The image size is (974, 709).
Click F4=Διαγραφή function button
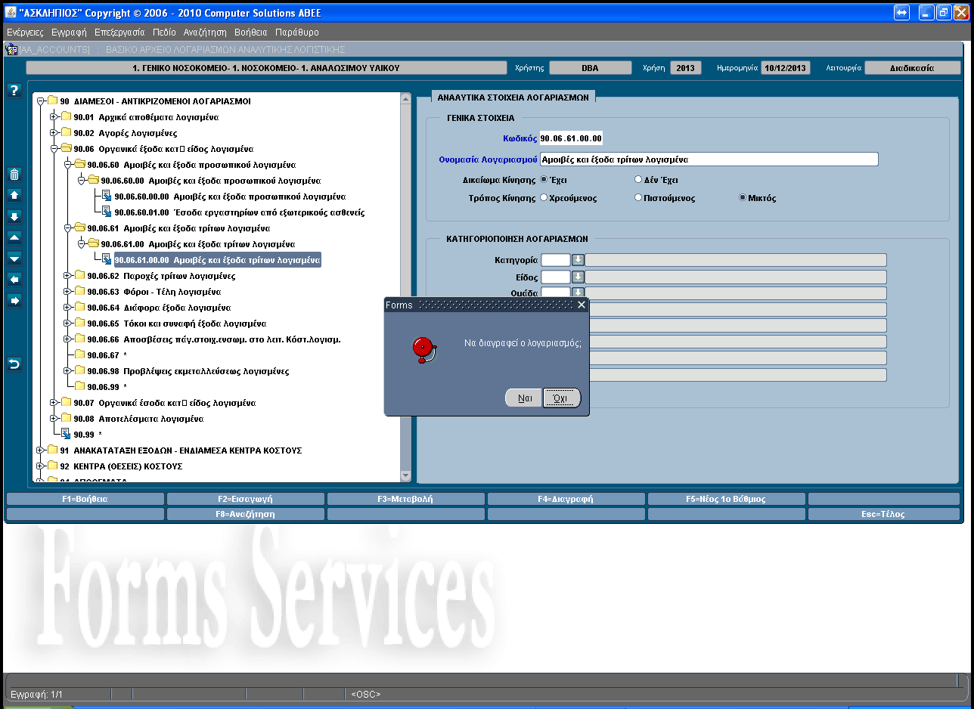click(x=566, y=499)
